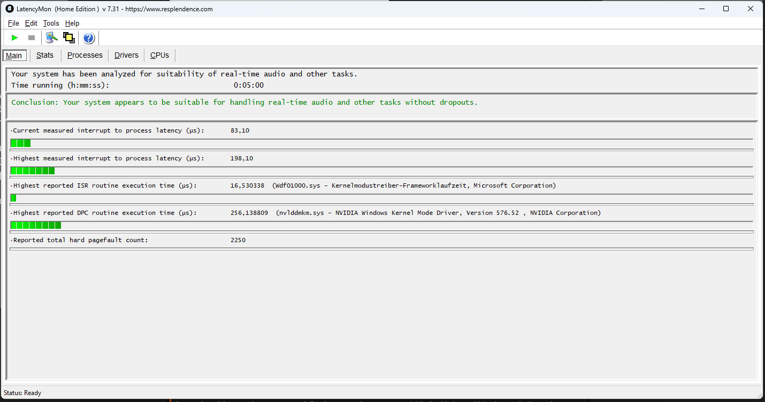Click the highest ISR execution time bar
Viewport: 765px width, 402px height.
point(381,198)
